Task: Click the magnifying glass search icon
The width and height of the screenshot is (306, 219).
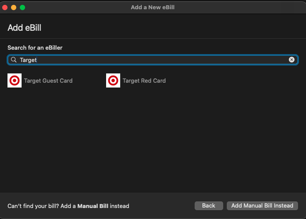Action: 14,60
